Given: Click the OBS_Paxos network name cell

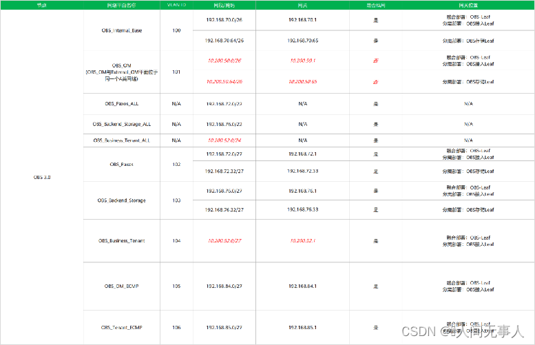Looking at the screenshot, I should pyautogui.click(x=122, y=165).
